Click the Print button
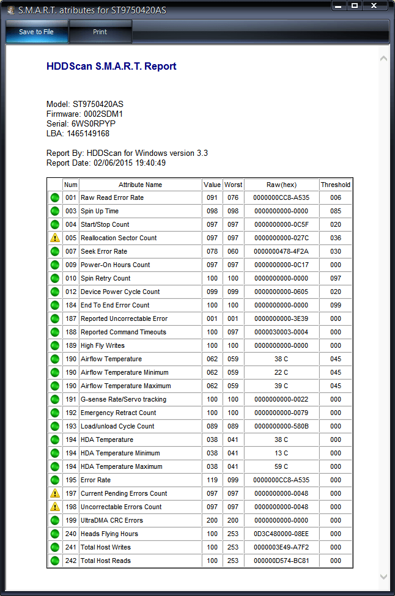The height and width of the screenshot is (596, 395). pyautogui.click(x=100, y=32)
